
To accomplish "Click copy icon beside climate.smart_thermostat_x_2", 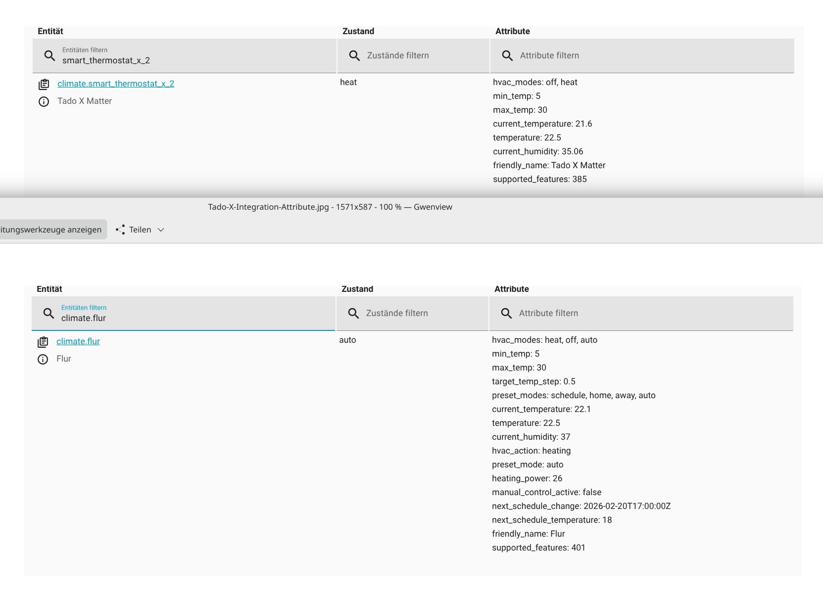I will 44,84.
